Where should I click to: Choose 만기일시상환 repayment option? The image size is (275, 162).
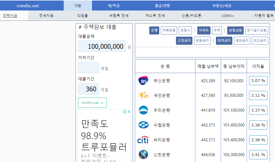(257, 30)
